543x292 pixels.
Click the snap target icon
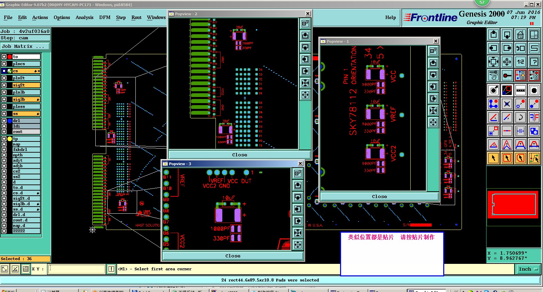tap(507, 75)
